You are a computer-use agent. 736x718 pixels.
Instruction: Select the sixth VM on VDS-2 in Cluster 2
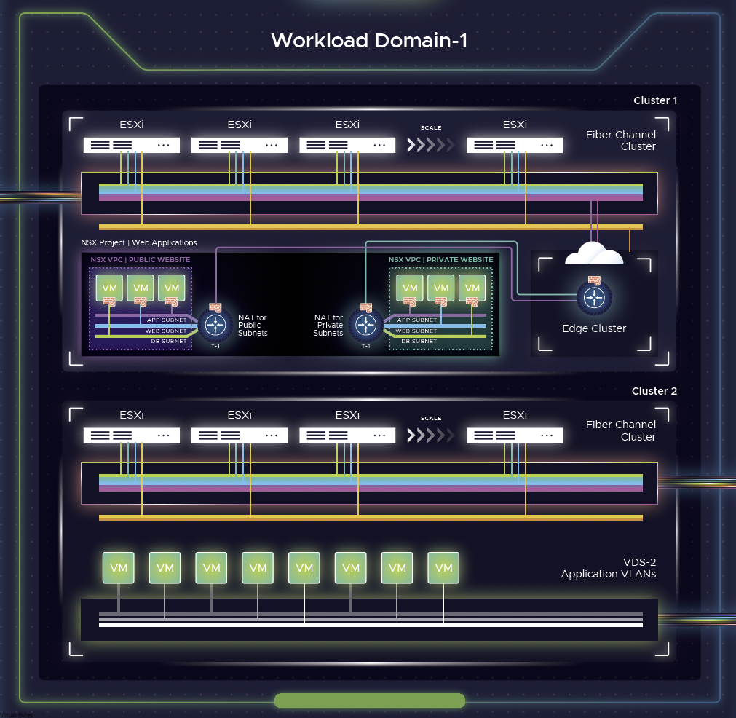(x=351, y=568)
